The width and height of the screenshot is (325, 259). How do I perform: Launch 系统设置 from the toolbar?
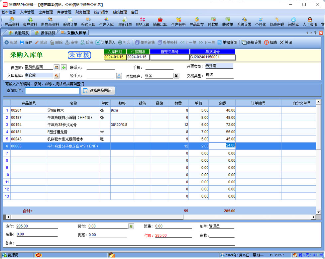(x=244, y=22)
